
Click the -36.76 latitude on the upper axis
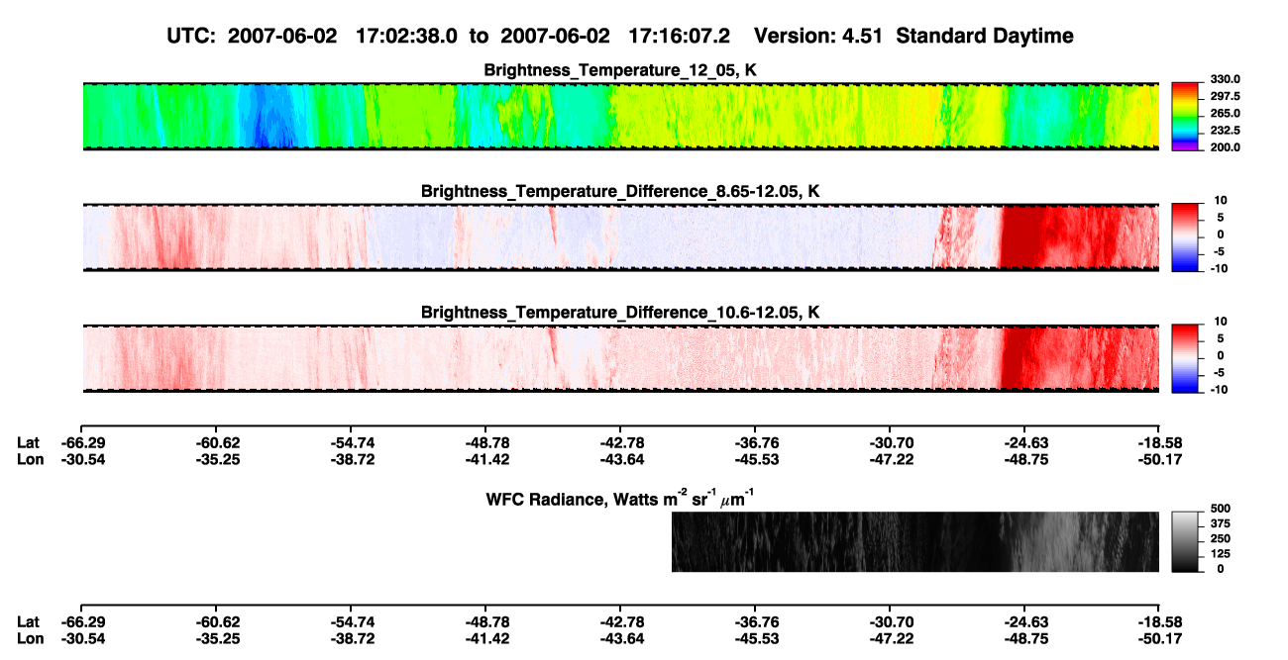755,443
